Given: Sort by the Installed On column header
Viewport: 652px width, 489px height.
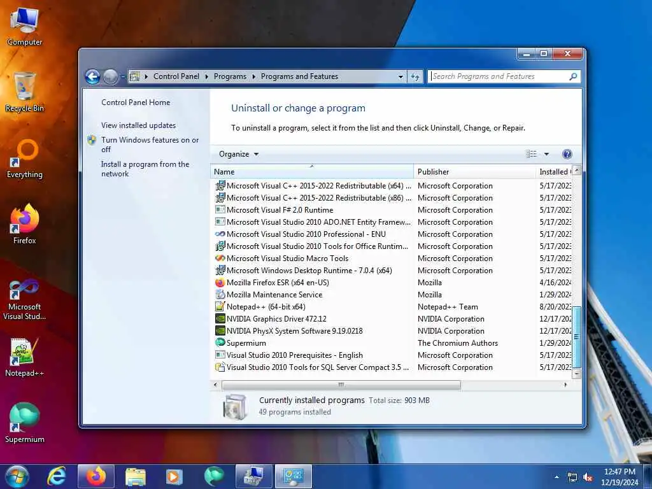Looking at the screenshot, I should [555, 172].
